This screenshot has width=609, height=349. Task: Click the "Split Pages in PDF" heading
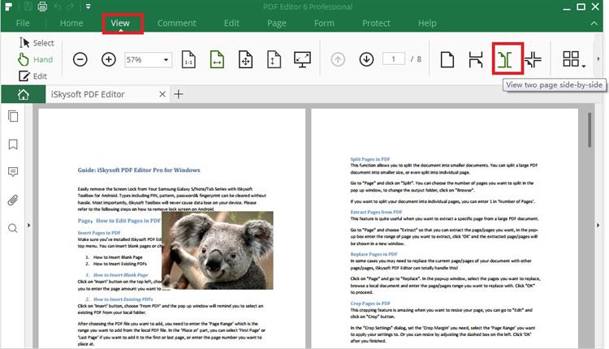tap(370, 159)
